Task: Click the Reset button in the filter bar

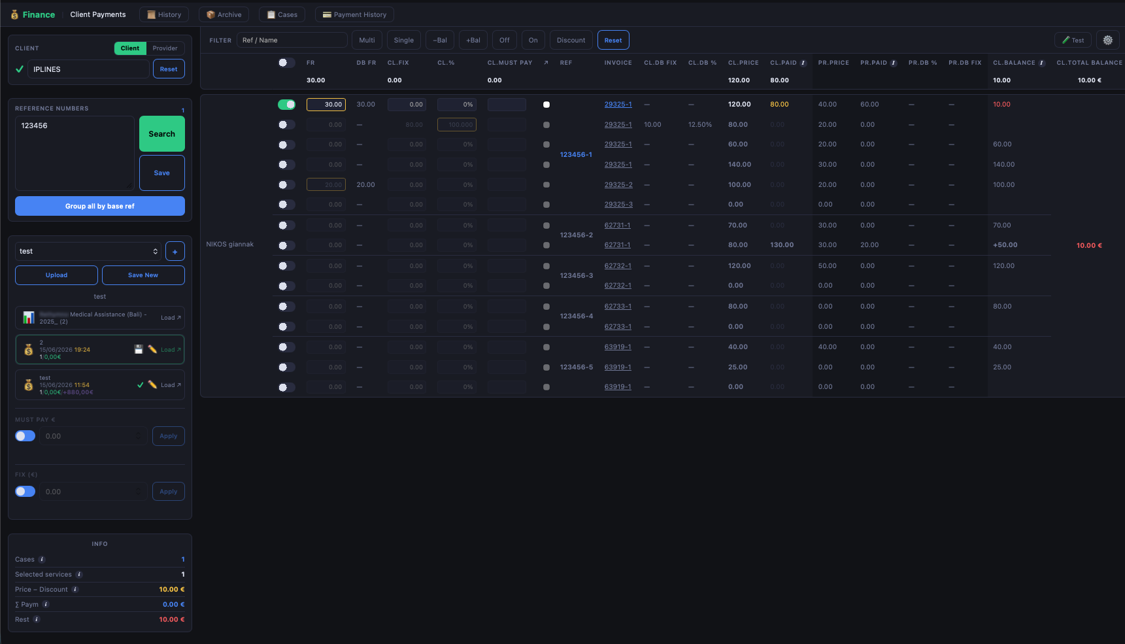Action: tap(613, 40)
